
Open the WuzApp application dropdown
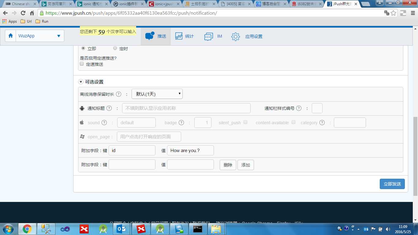pos(40,36)
